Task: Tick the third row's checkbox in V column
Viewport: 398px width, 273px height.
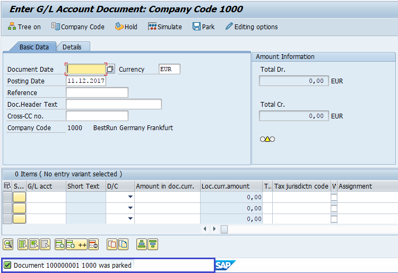Action: (x=334, y=218)
